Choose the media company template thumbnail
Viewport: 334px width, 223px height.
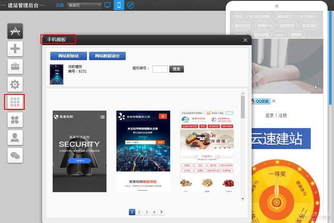coord(143,152)
